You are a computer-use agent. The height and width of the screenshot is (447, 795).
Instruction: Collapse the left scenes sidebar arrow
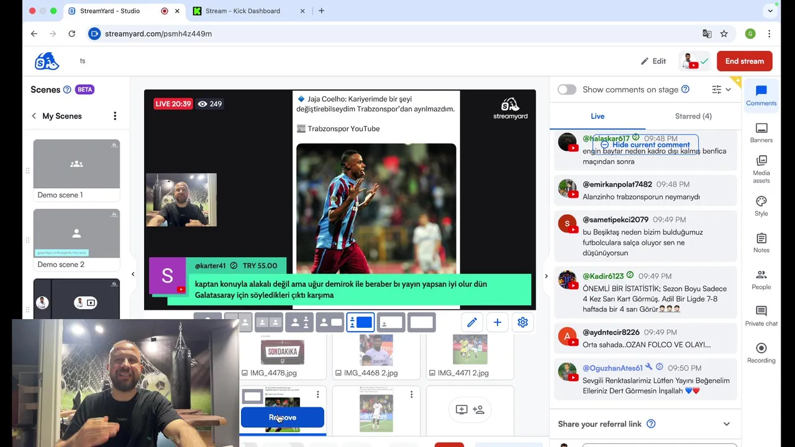click(133, 274)
